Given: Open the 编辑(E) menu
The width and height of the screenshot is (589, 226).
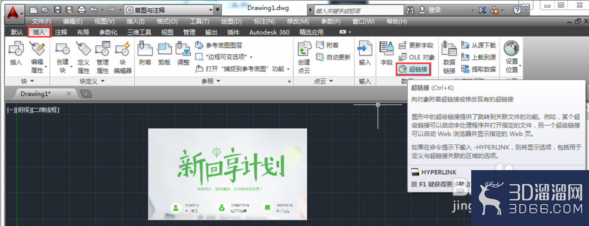Looking at the screenshot, I should (x=73, y=21).
